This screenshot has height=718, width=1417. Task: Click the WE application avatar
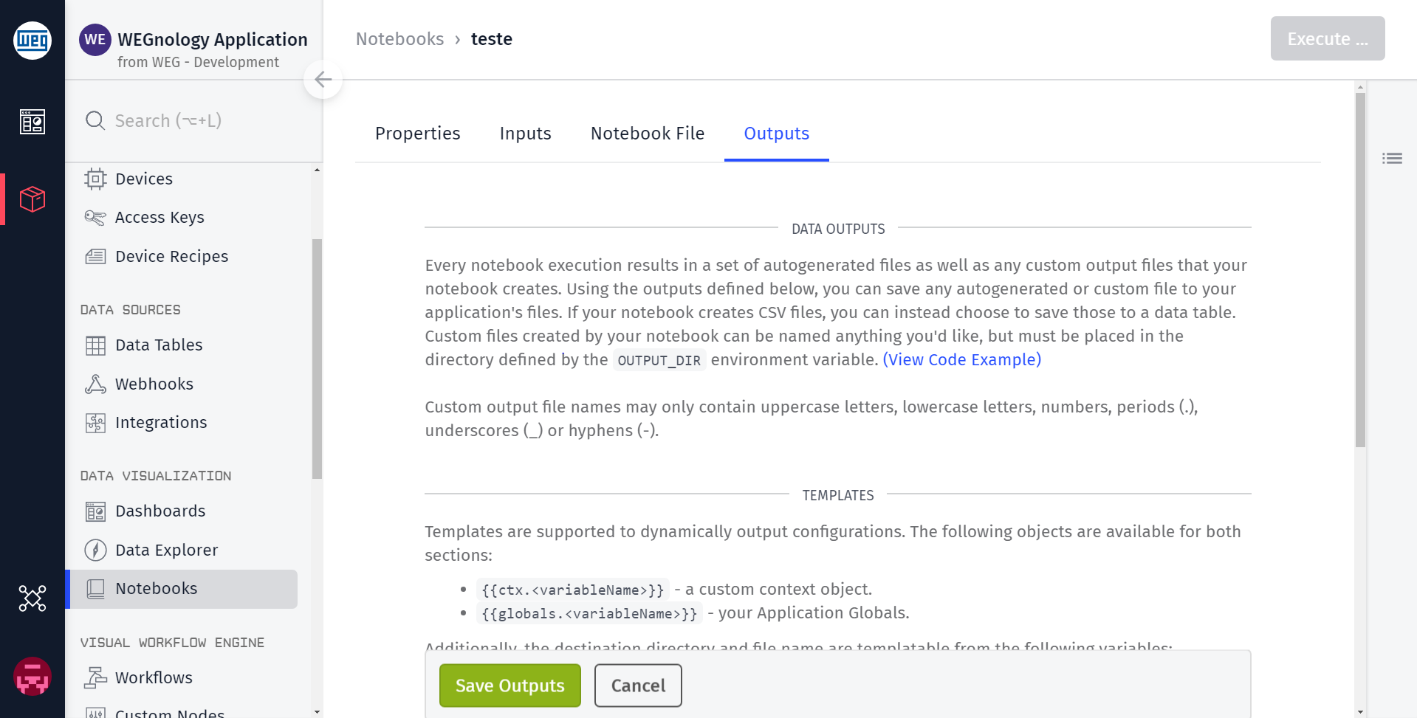click(x=95, y=40)
